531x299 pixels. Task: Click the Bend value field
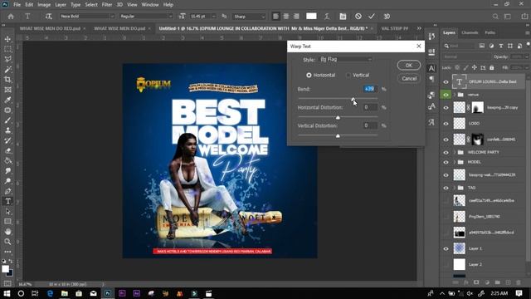(x=369, y=89)
